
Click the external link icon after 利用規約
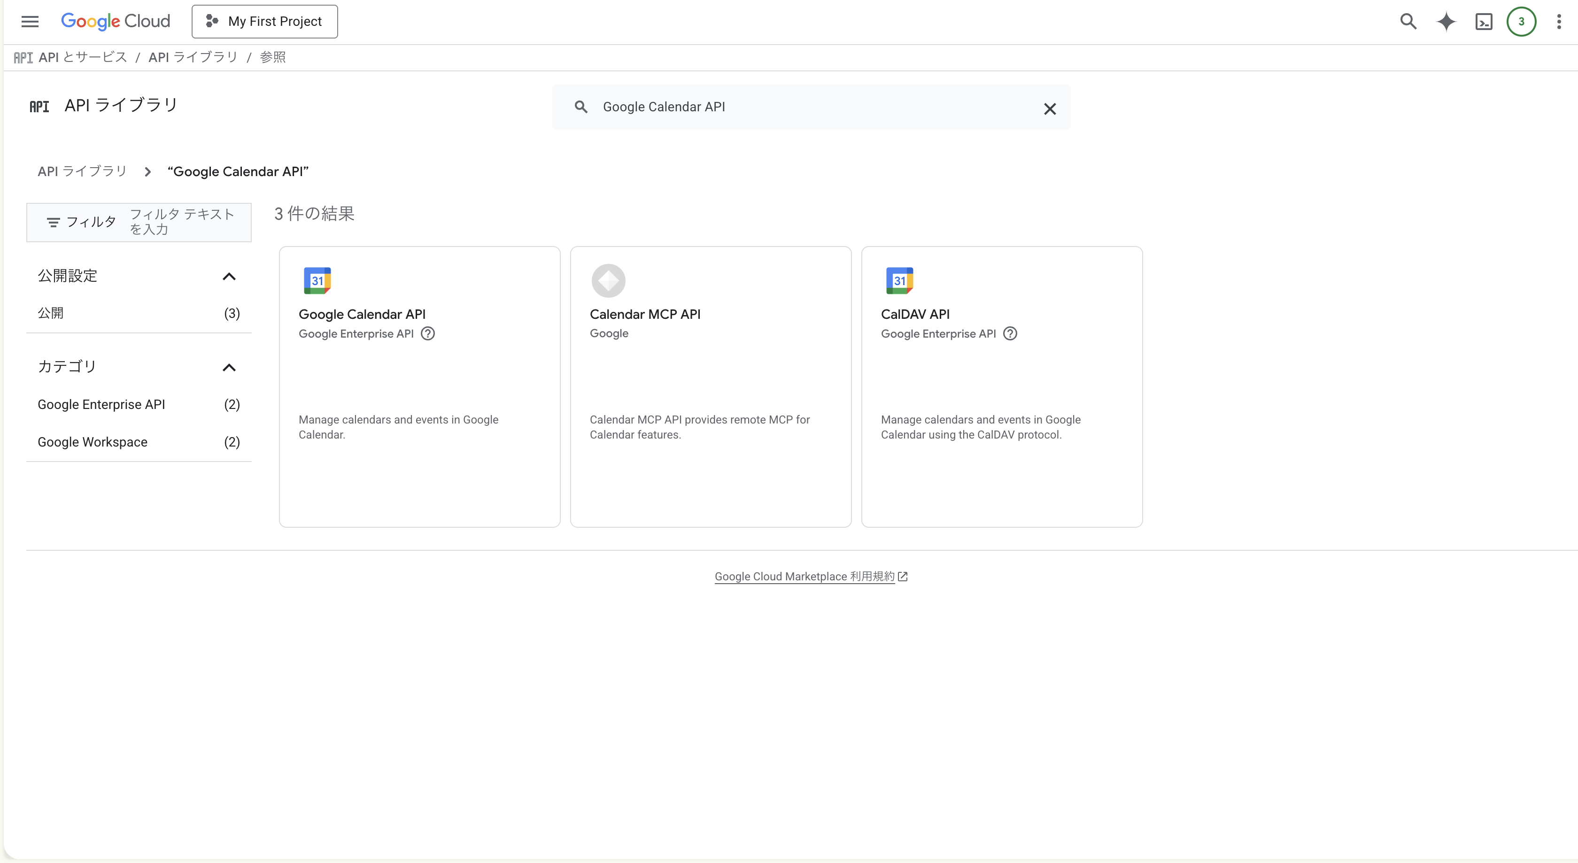pos(902,577)
